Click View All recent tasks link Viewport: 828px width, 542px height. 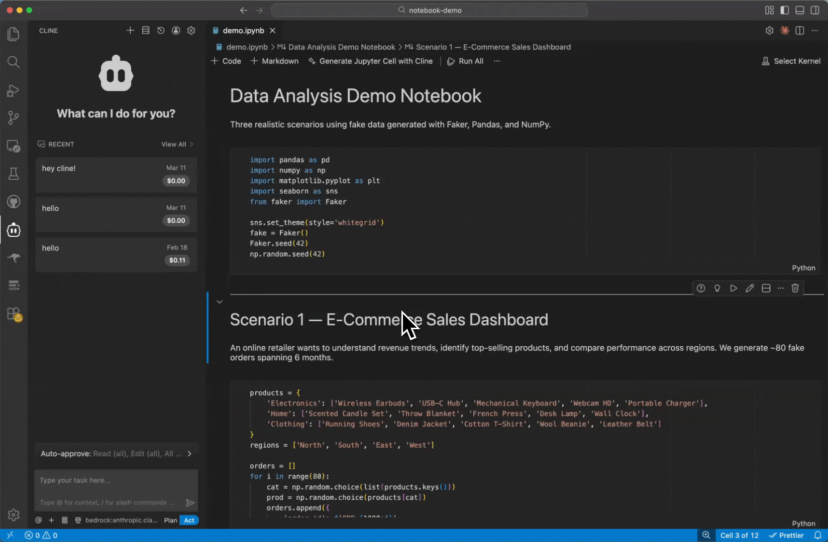[174, 145]
